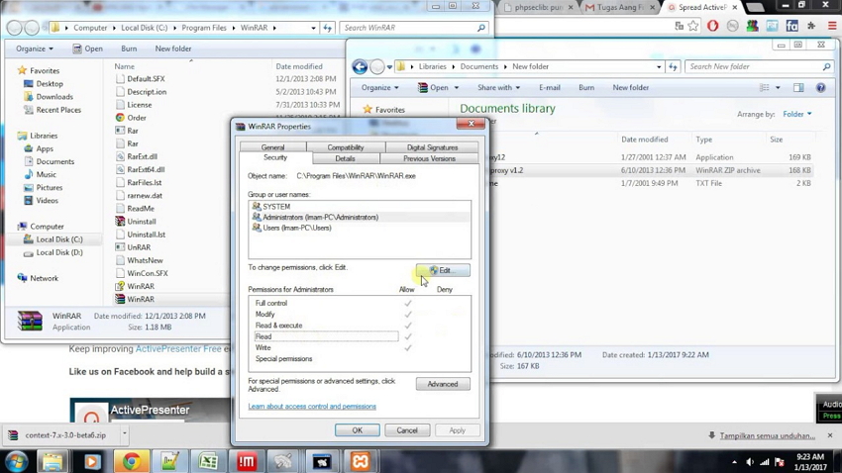Sort by Date modified in New folder window
The width and height of the screenshot is (842, 473).
coord(645,140)
